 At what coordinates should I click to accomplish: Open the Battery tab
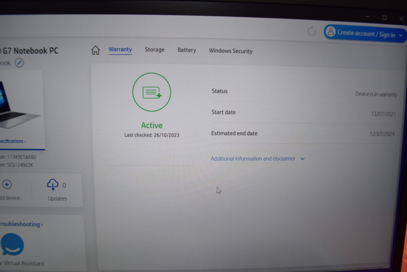pos(187,50)
